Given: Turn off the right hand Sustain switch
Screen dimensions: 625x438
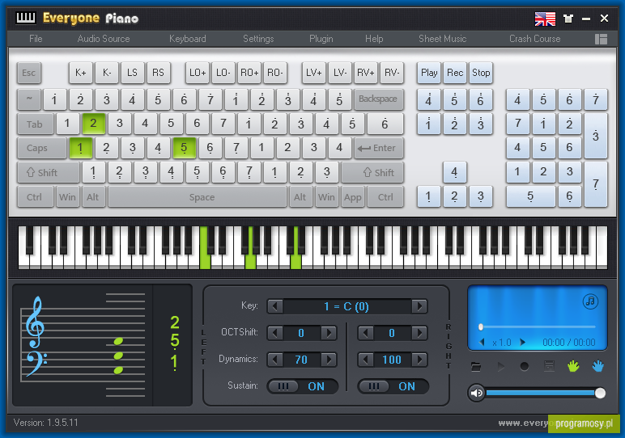Looking at the screenshot, I should [x=393, y=386].
